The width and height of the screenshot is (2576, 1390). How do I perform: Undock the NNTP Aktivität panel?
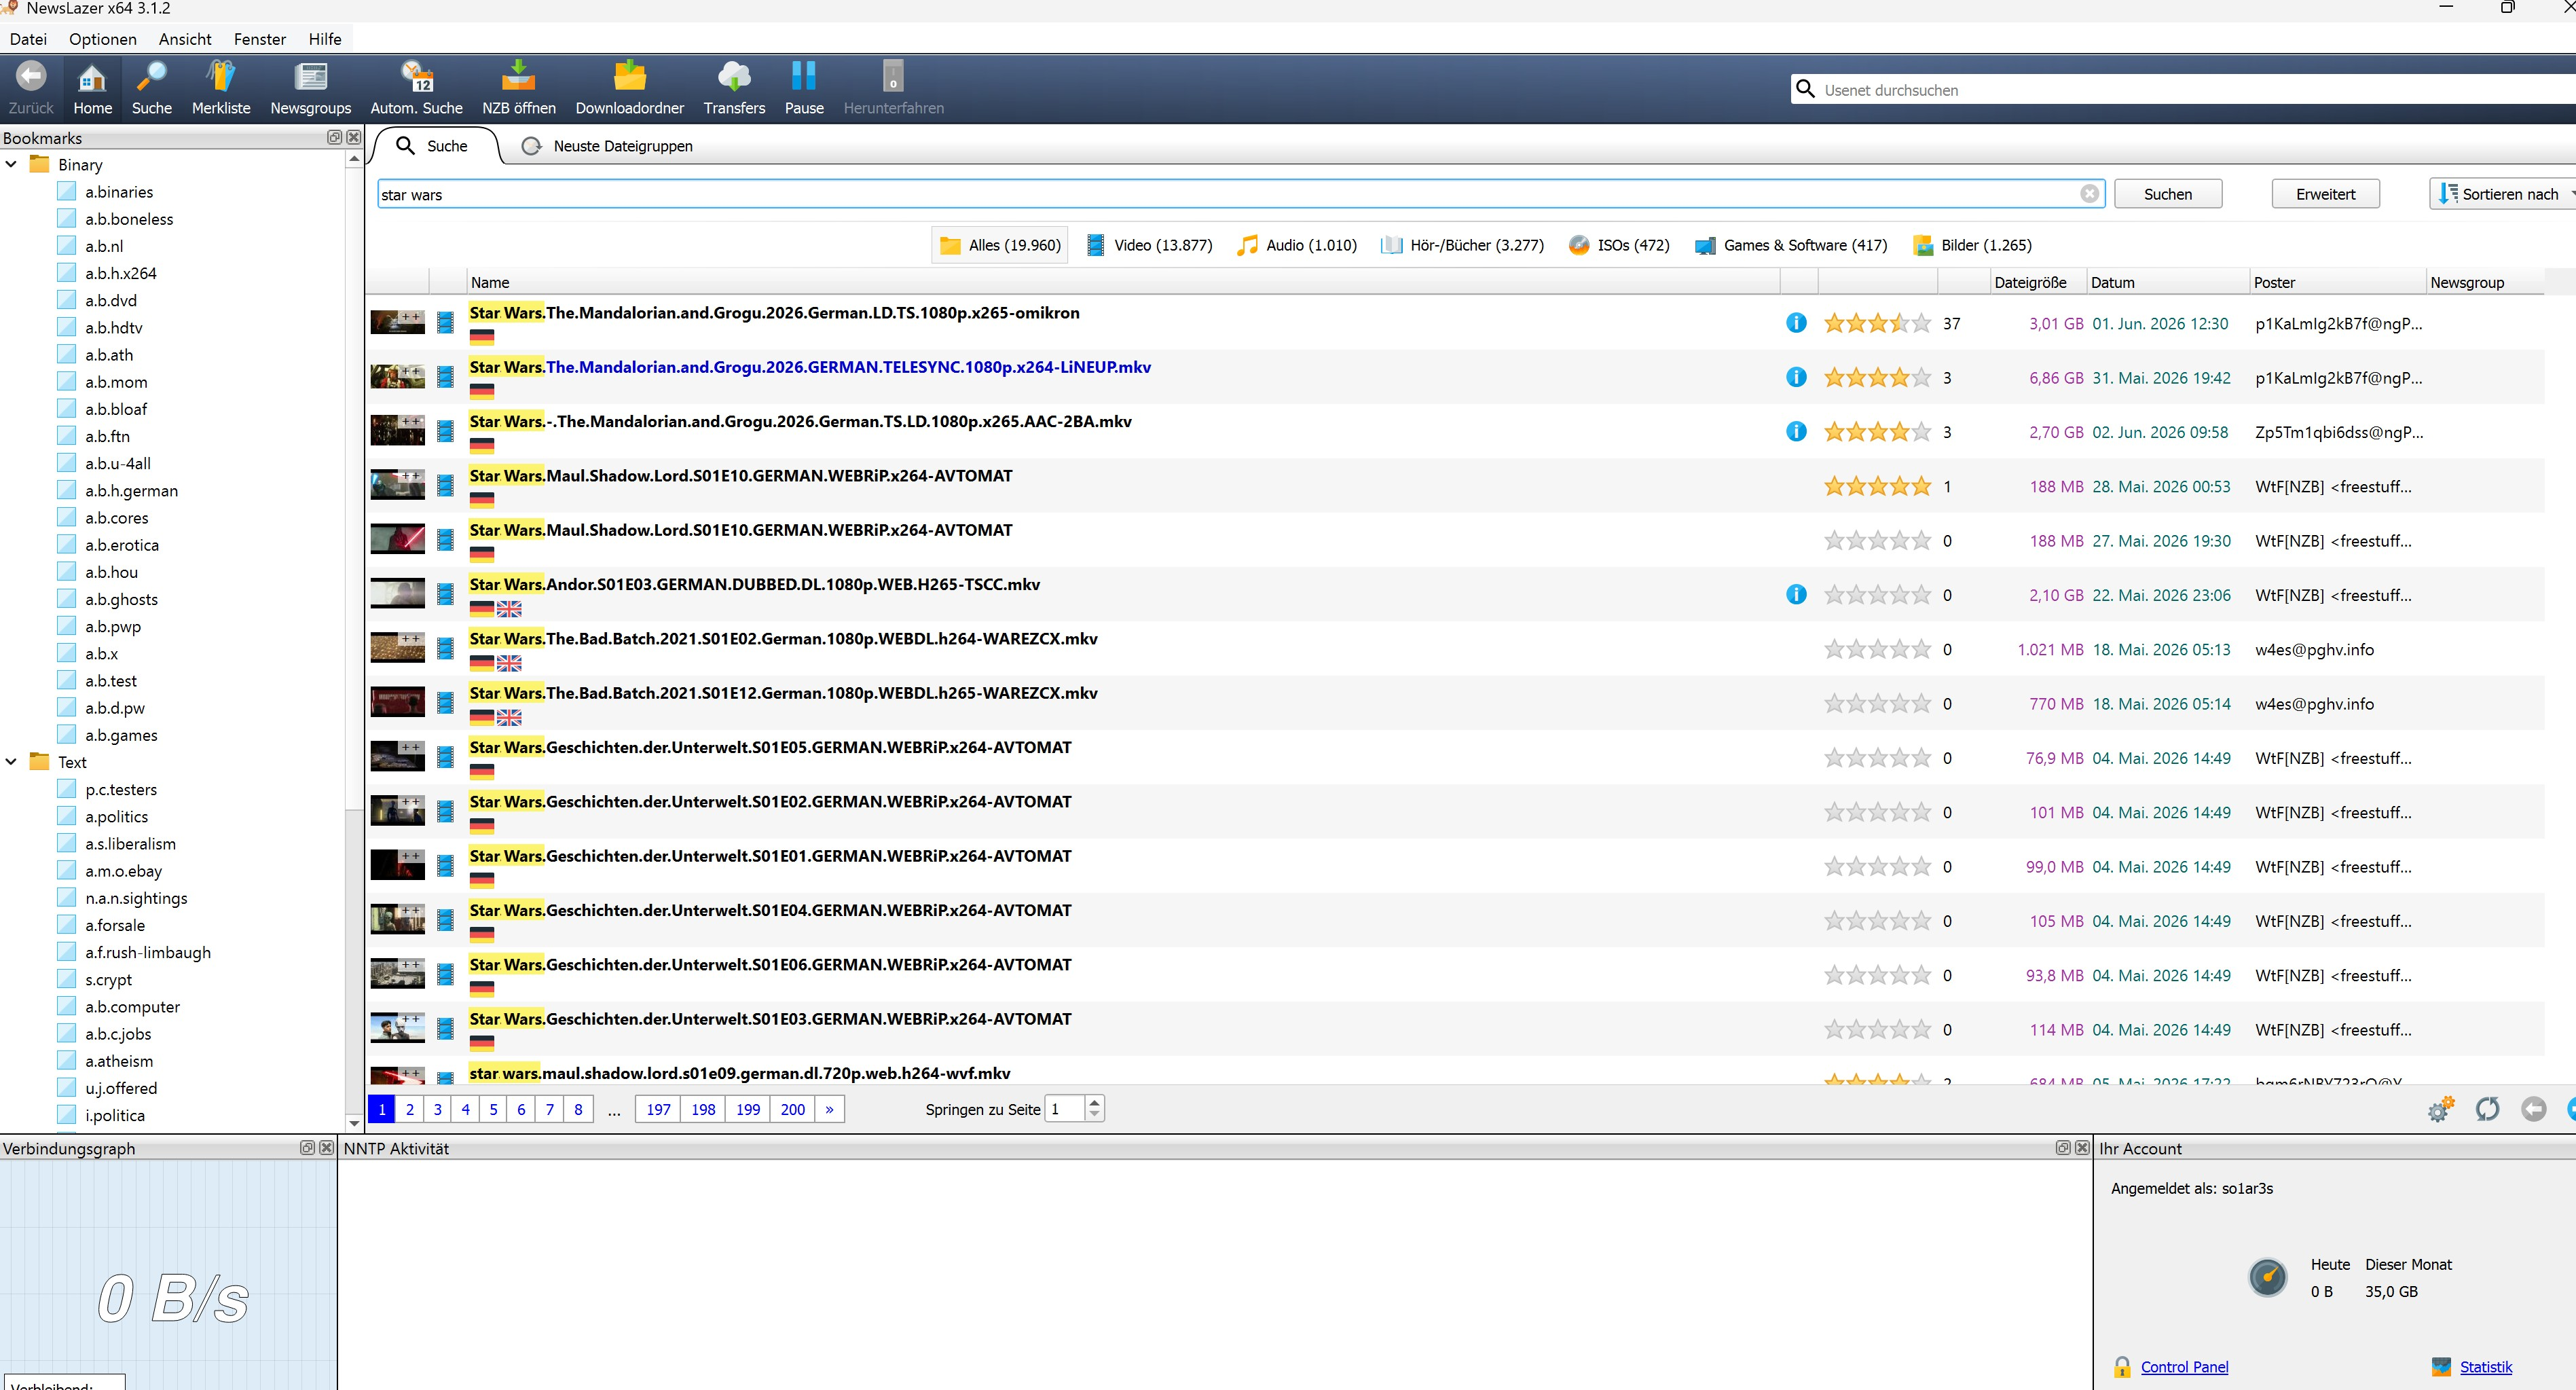tap(2062, 1148)
